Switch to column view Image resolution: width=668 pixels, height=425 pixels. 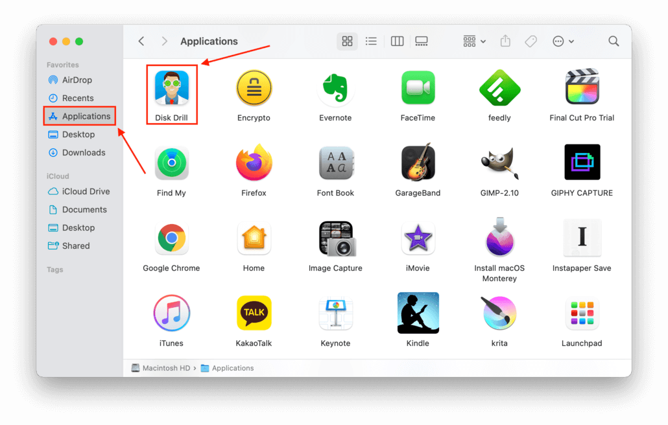point(397,41)
